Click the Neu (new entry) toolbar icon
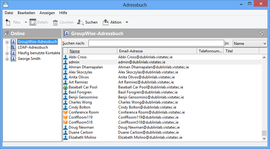This screenshot has height=149, width=270. (x=8, y=22)
